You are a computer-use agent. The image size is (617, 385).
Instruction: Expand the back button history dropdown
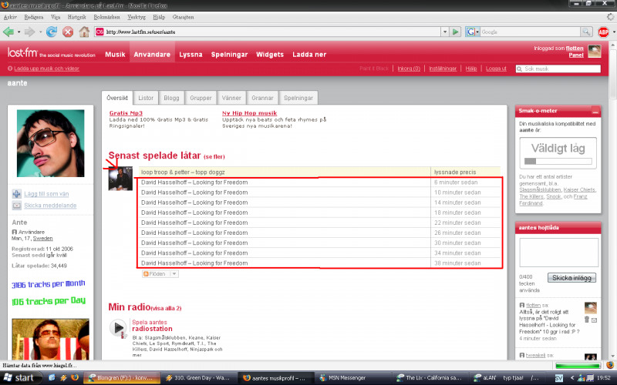pyautogui.click(x=19, y=32)
